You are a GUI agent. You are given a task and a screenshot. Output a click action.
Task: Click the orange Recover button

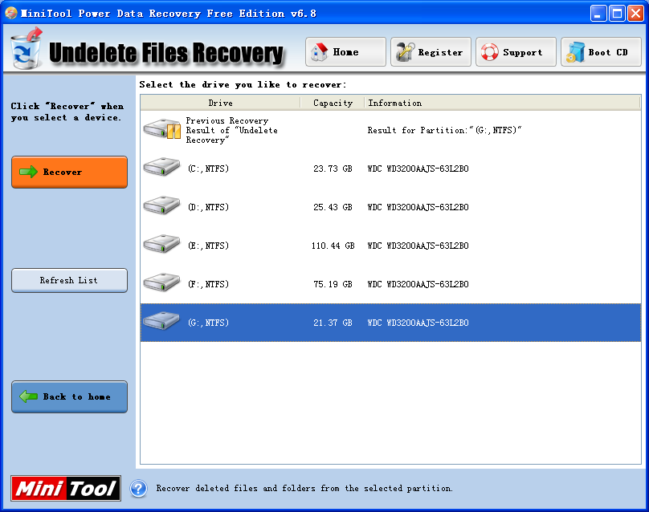click(69, 172)
